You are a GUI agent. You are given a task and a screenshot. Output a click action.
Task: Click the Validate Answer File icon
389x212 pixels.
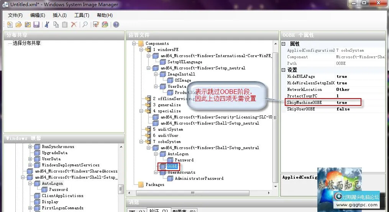pyautogui.click(x=96, y=25)
